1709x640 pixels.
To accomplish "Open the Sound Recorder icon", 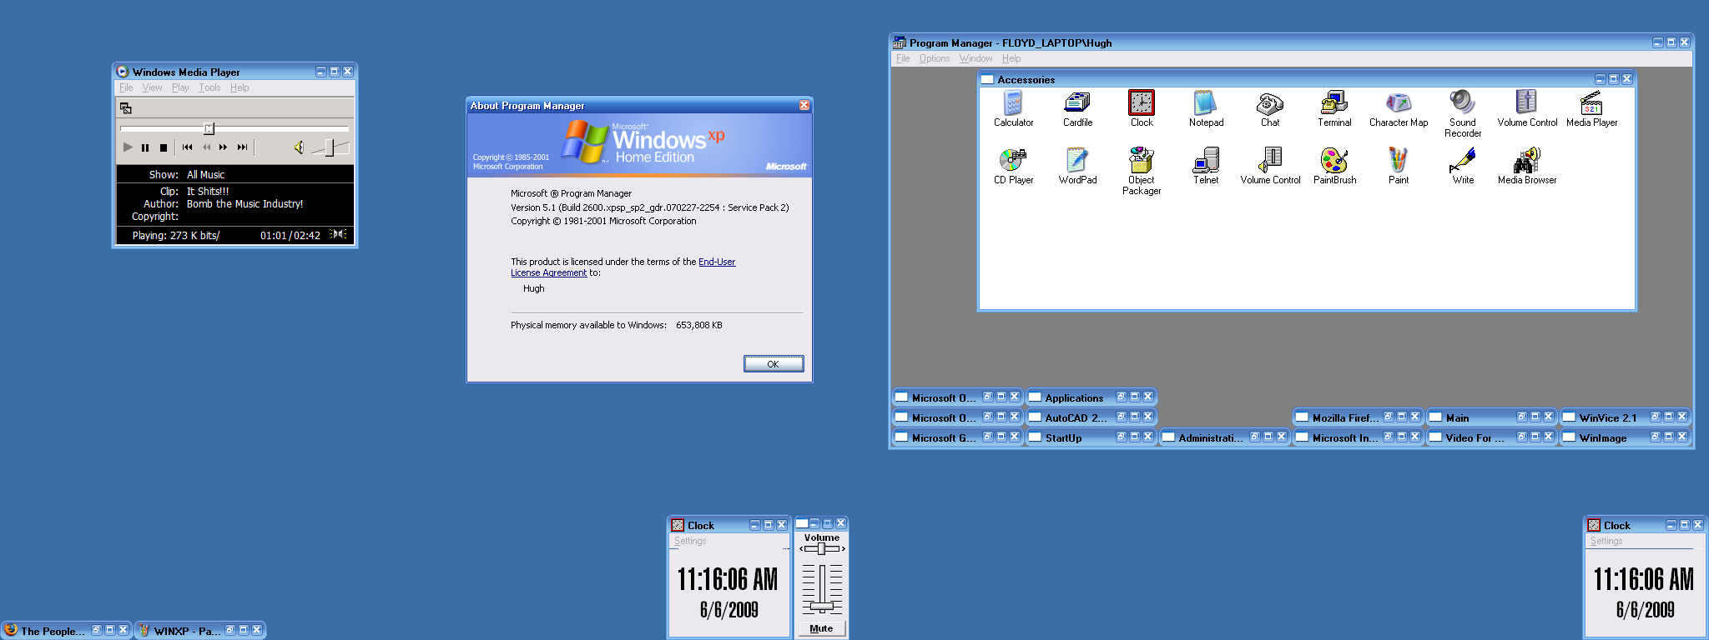I will 1463,103.
